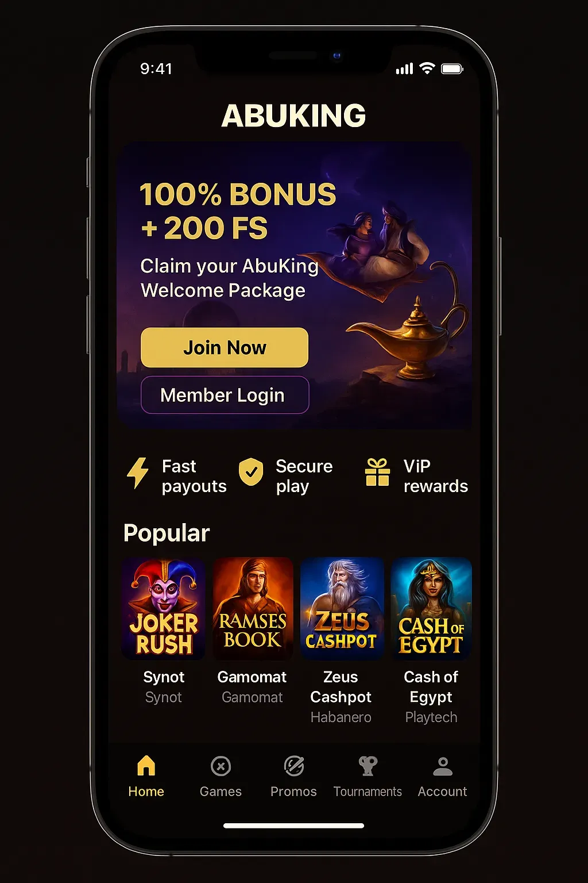Image resolution: width=588 pixels, height=883 pixels.
Task: Tap the battery status icon
Action: click(452, 69)
